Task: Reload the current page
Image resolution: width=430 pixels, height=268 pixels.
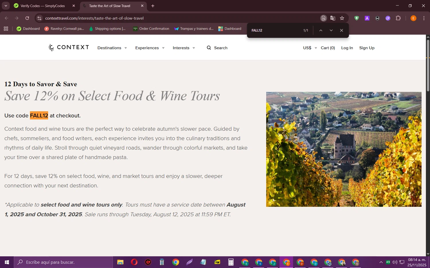Action: tap(27, 18)
